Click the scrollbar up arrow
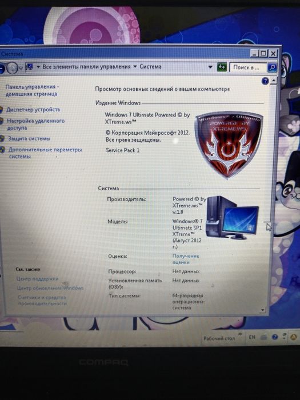This screenshot has height=400, width=300. pyautogui.click(x=273, y=81)
